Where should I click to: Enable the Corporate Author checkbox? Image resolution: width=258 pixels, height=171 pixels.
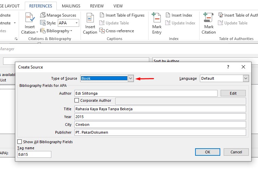click(x=77, y=100)
